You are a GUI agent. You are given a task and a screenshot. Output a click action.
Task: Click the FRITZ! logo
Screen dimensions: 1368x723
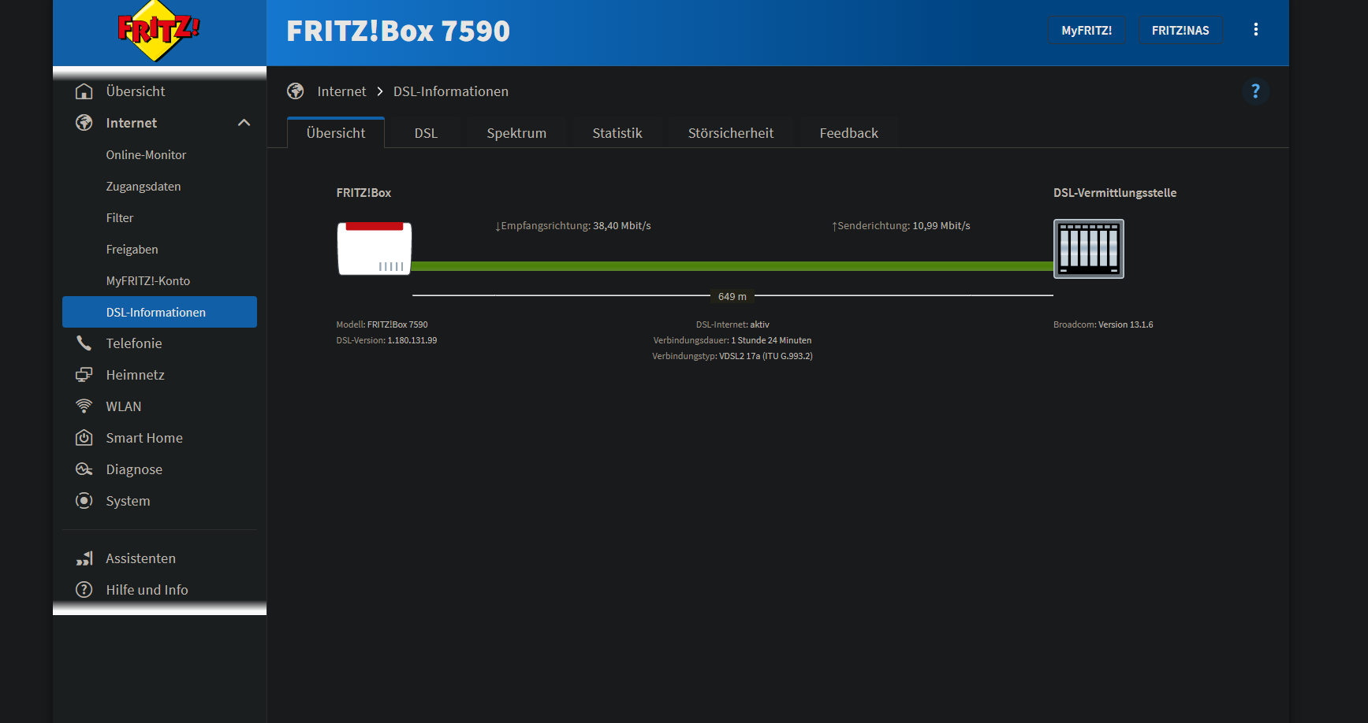pyautogui.click(x=158, y=31)
